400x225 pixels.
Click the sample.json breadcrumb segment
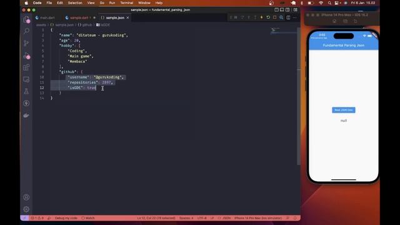click(62, 25)
